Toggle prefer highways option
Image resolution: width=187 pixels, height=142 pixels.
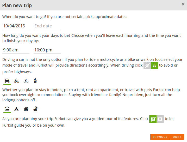click(154, 66)
